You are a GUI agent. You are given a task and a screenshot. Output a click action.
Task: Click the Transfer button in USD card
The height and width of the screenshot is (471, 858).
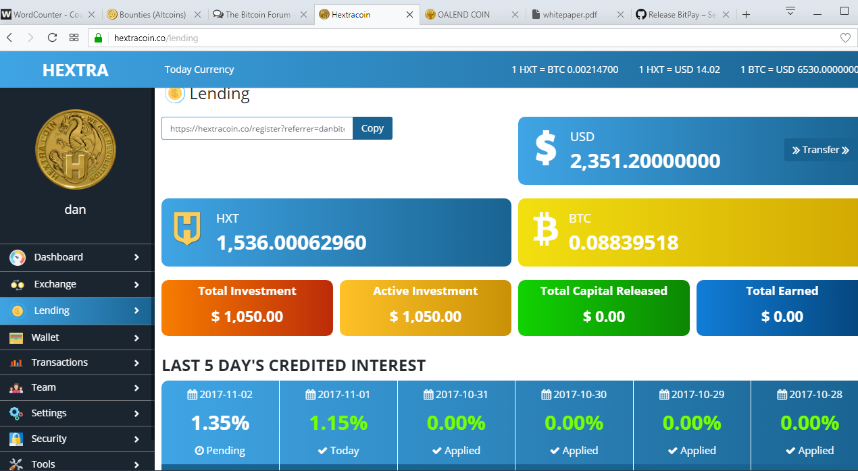821,150
